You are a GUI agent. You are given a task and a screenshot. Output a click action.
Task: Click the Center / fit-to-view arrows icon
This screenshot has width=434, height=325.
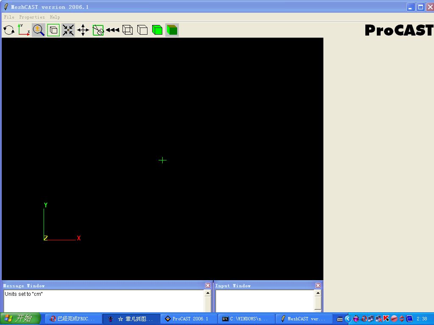pyautogui.click(x=68, y=30)
